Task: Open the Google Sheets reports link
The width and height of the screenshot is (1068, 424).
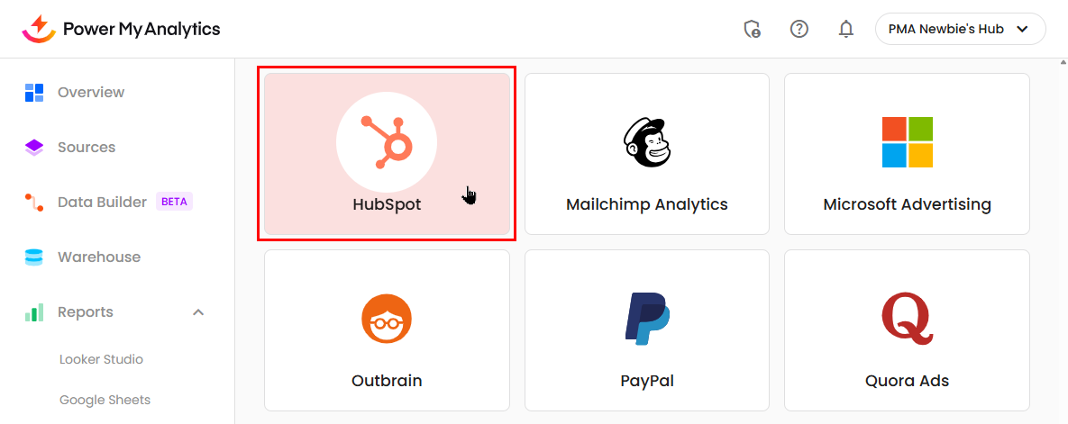Action: [105, 400]
